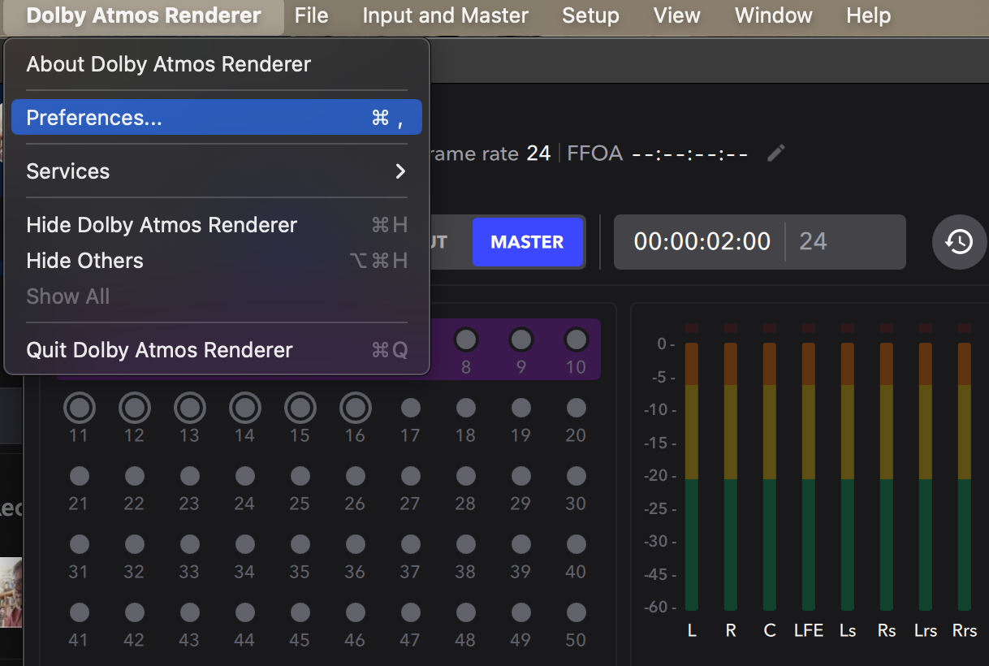989x666 pixels.
Task: Open the Setup menu
Action: click(590, 15)
